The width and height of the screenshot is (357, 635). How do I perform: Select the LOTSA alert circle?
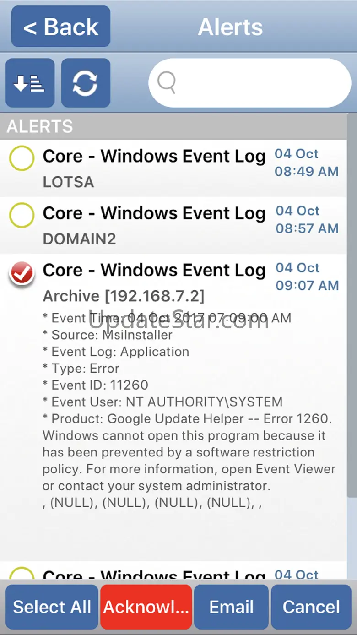(x=22, y=158)
